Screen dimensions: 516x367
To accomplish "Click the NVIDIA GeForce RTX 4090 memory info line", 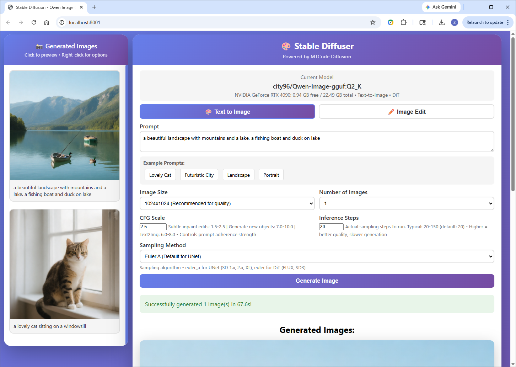I will click(317, 95).
